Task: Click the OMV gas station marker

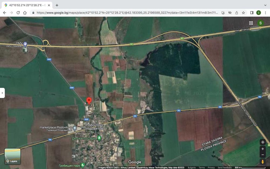Action: click(x=25, y=44)
